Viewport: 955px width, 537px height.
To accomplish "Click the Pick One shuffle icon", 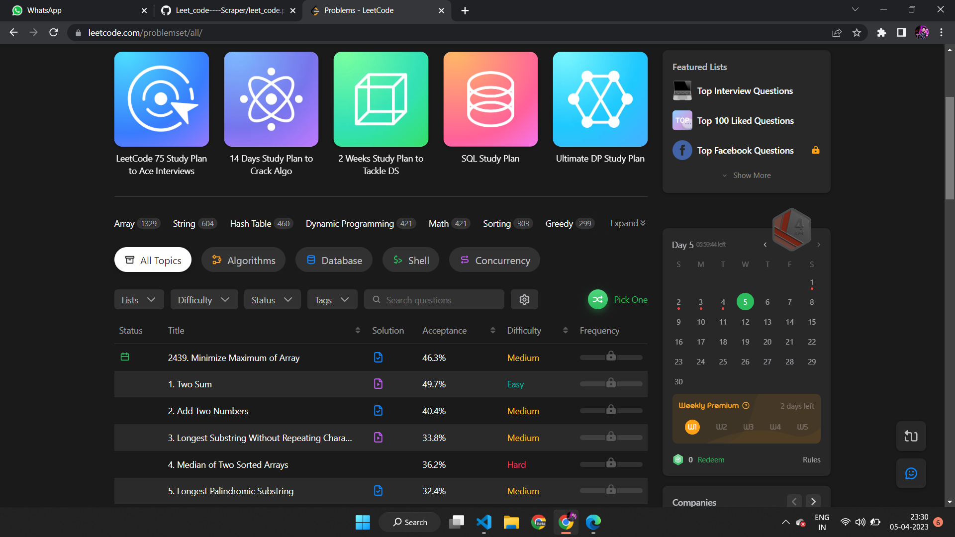I will pyautogui.click(x=597, y=300).
